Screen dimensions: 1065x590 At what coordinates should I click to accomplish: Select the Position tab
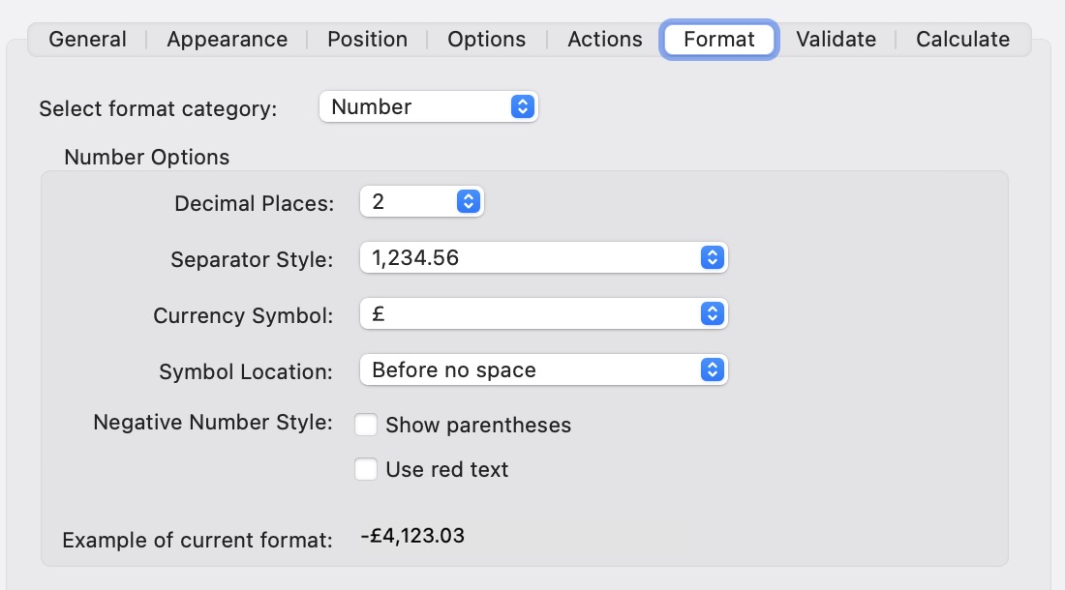click(367, 39)
